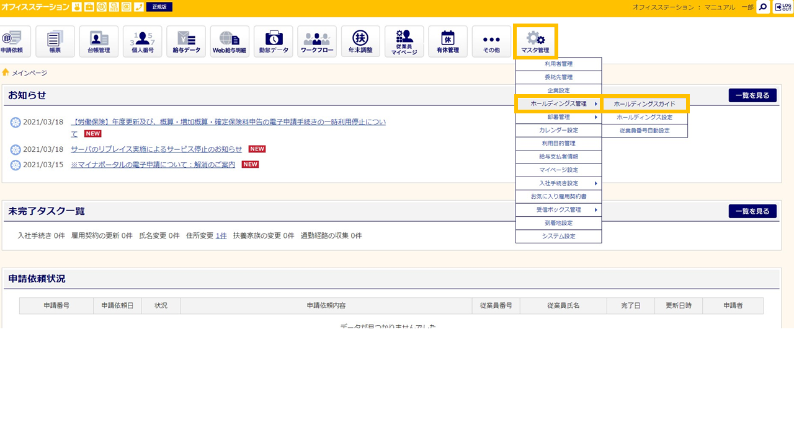Click the search magnifier icon in header

tap(763, 7)
